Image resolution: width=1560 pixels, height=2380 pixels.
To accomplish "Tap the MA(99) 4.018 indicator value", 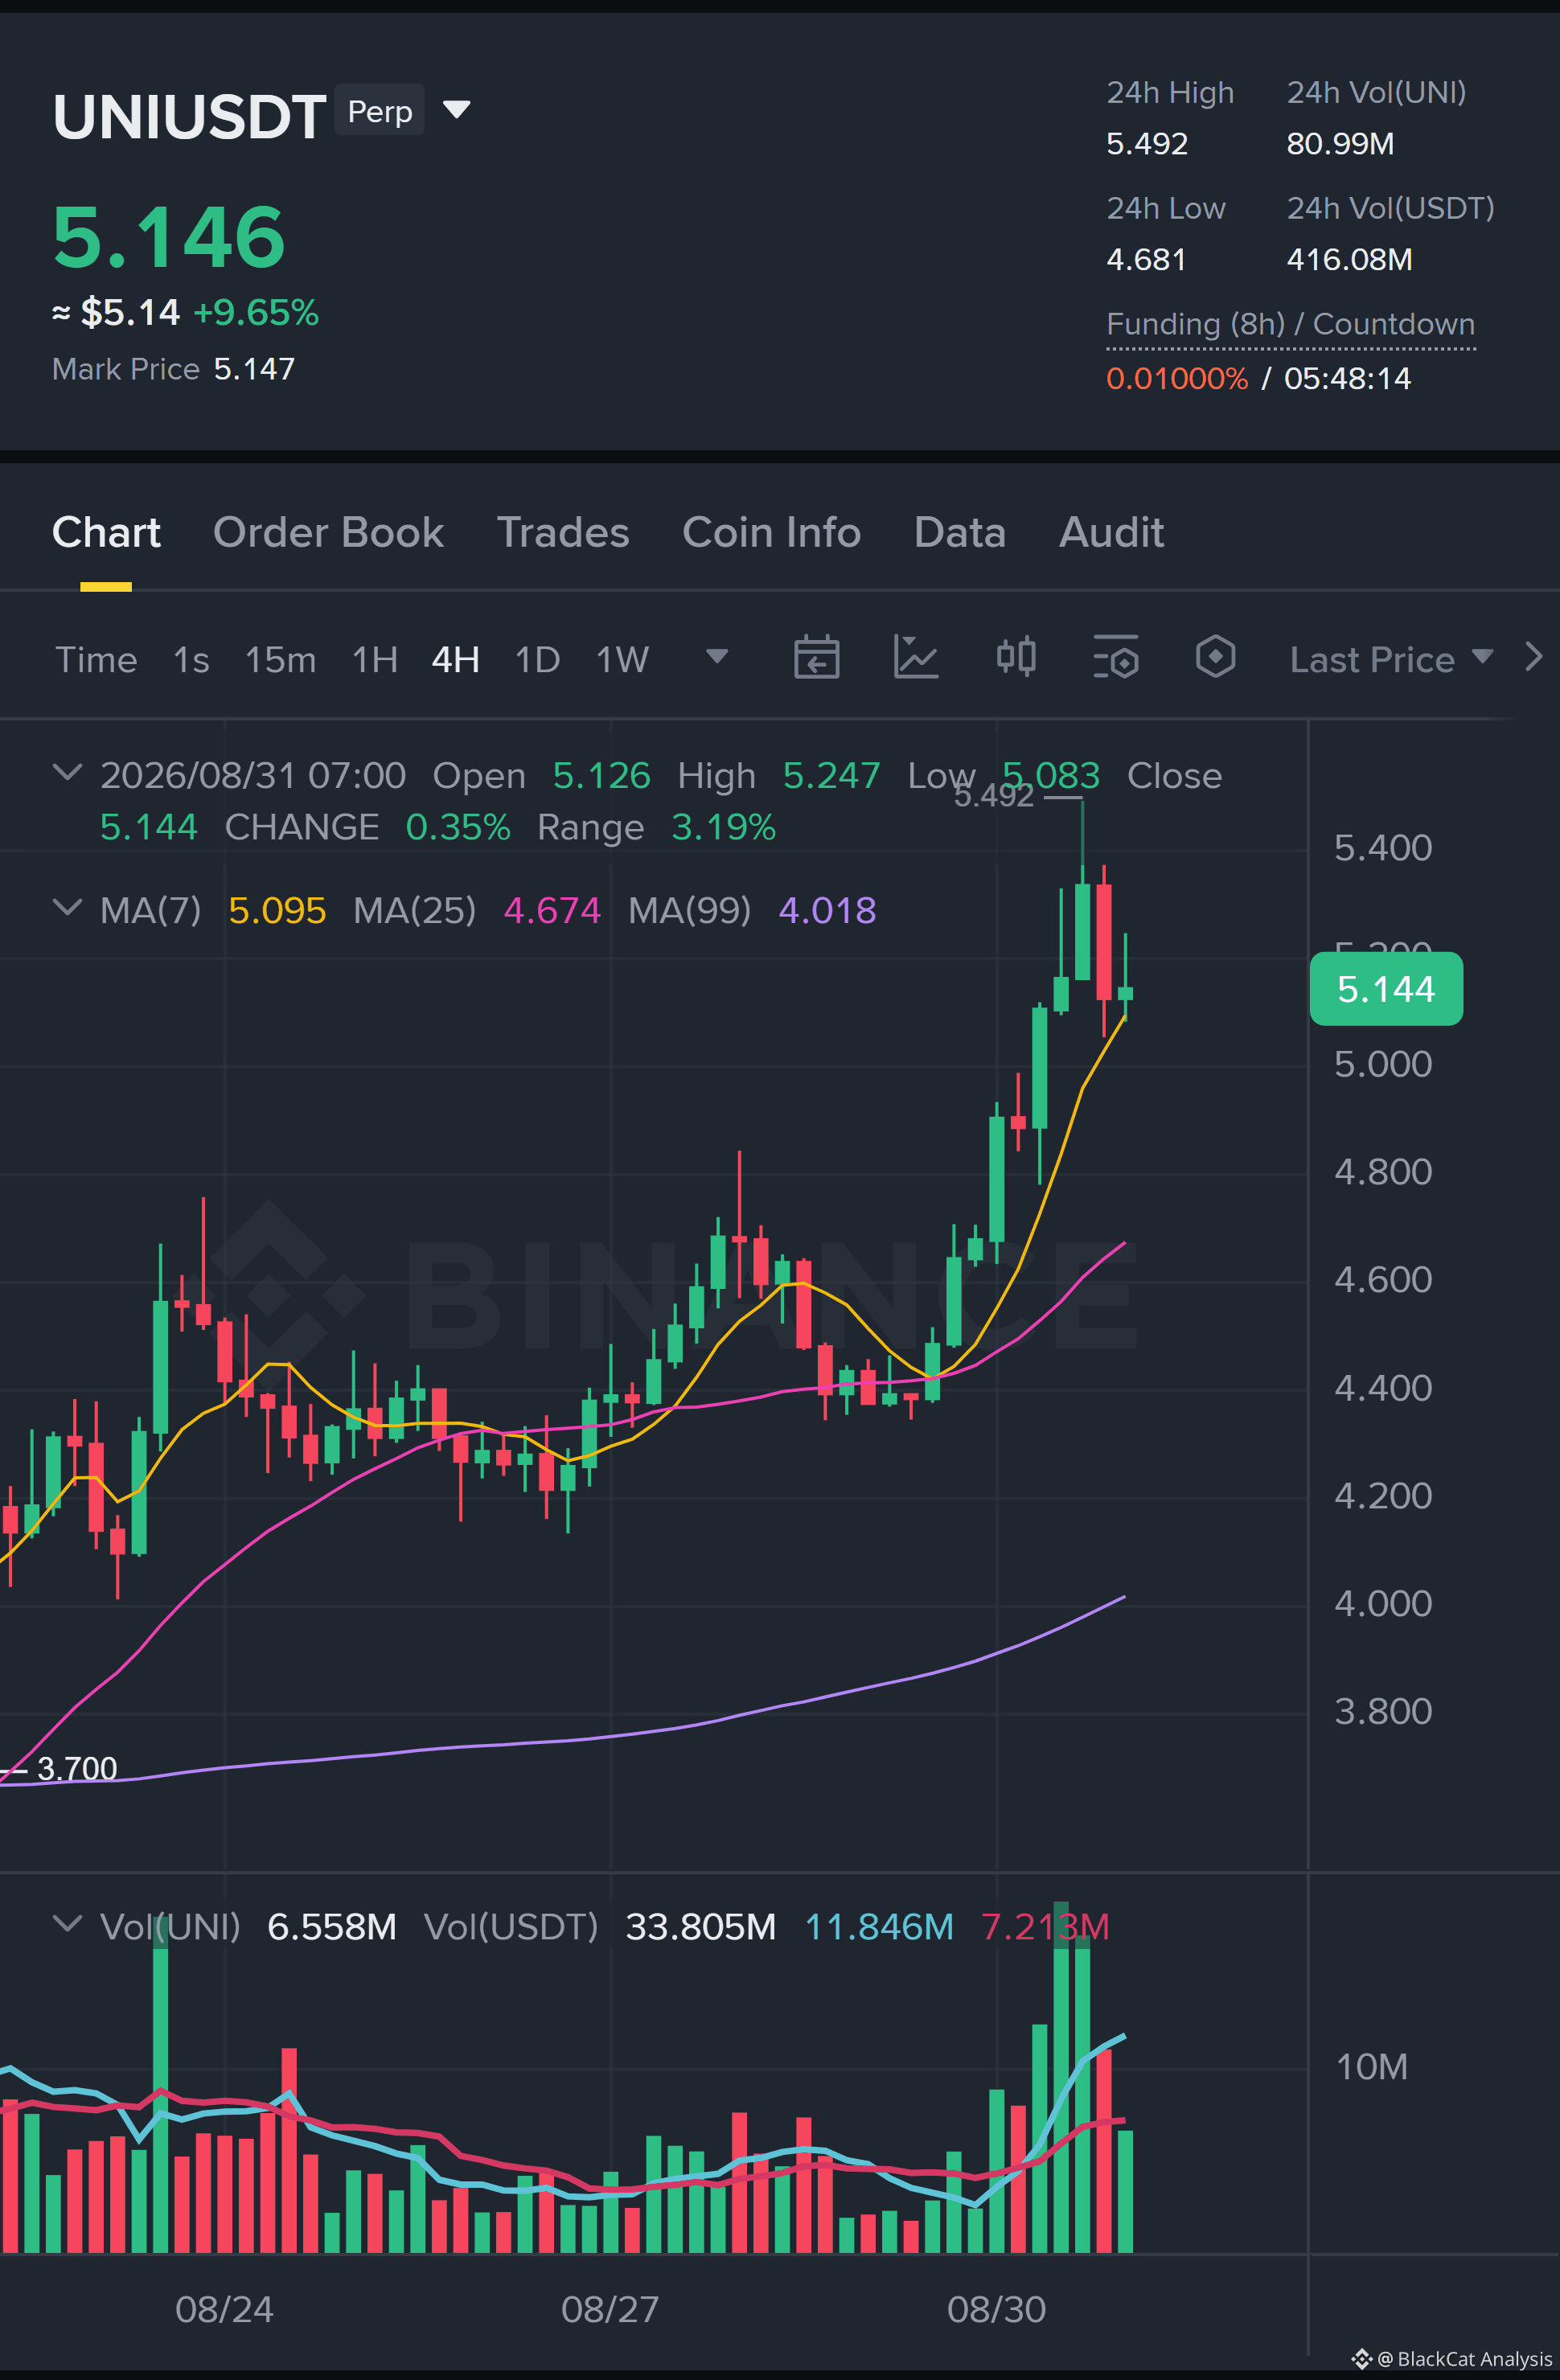I will tap(827, 910).
